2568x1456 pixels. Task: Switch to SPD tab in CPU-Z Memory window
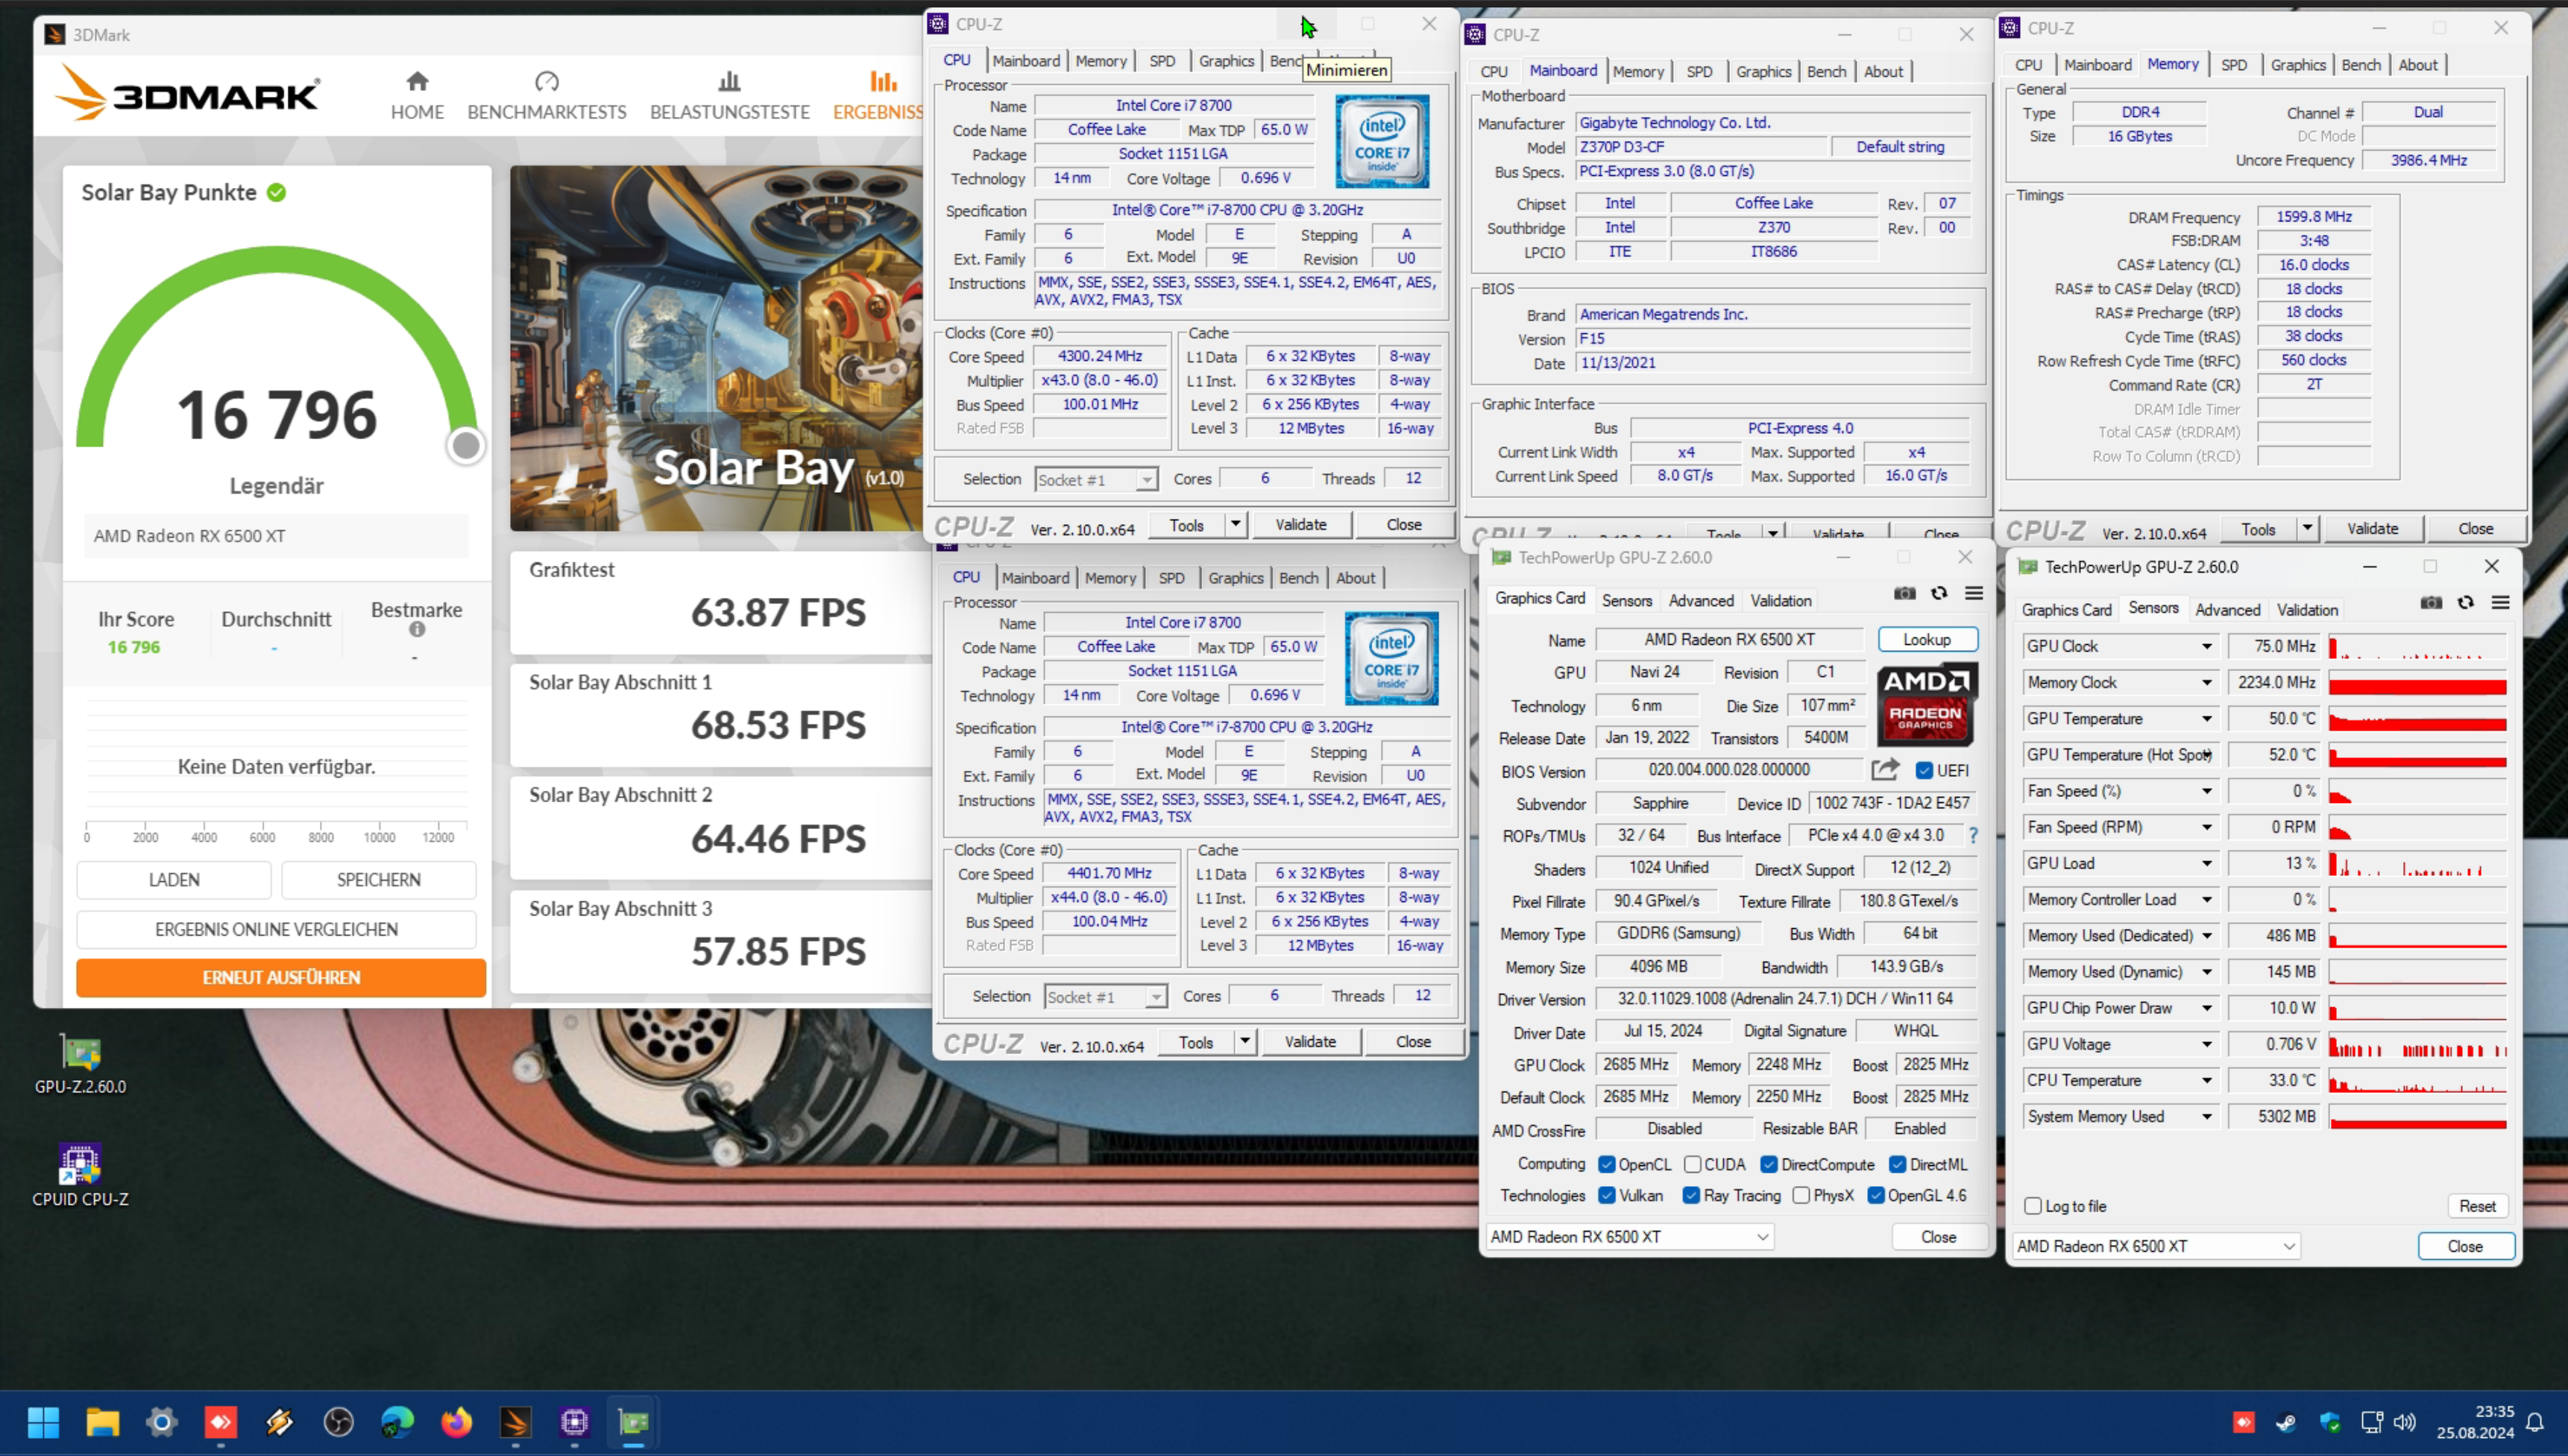click(2234, 65)
